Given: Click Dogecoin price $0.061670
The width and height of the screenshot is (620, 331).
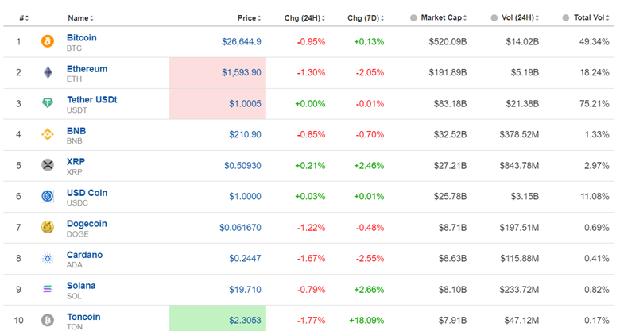Looking at the screenshot, I should 240,228.
